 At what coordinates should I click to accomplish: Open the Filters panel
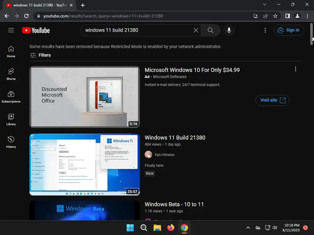pos(40,55)
